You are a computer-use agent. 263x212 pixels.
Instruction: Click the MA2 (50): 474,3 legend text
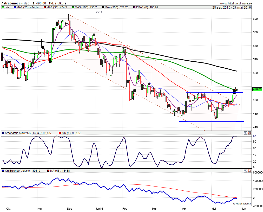click(x=57, y=7)
